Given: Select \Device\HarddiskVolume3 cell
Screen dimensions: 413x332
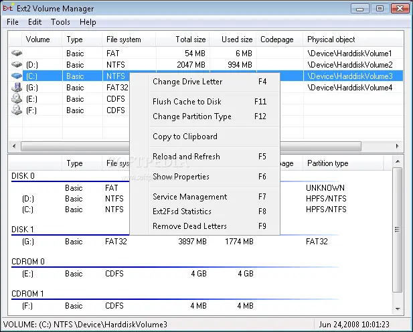Looking at the screenshot, I should (x=350, y=76).
